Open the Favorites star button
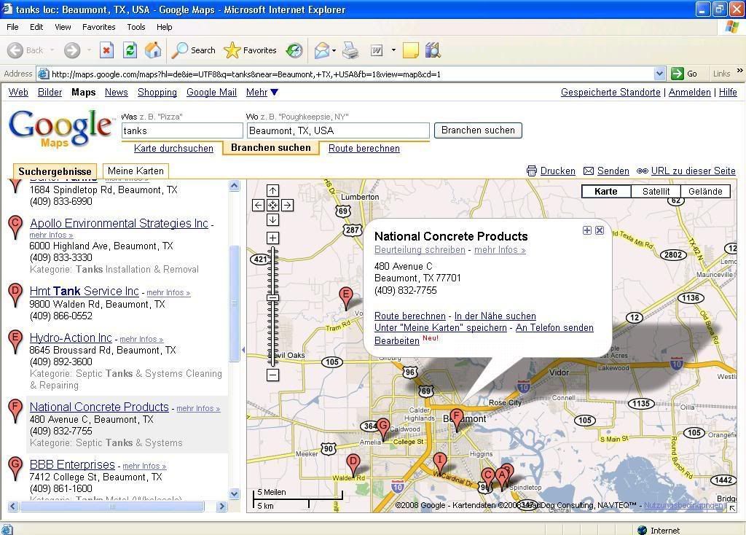 (251, 50)
